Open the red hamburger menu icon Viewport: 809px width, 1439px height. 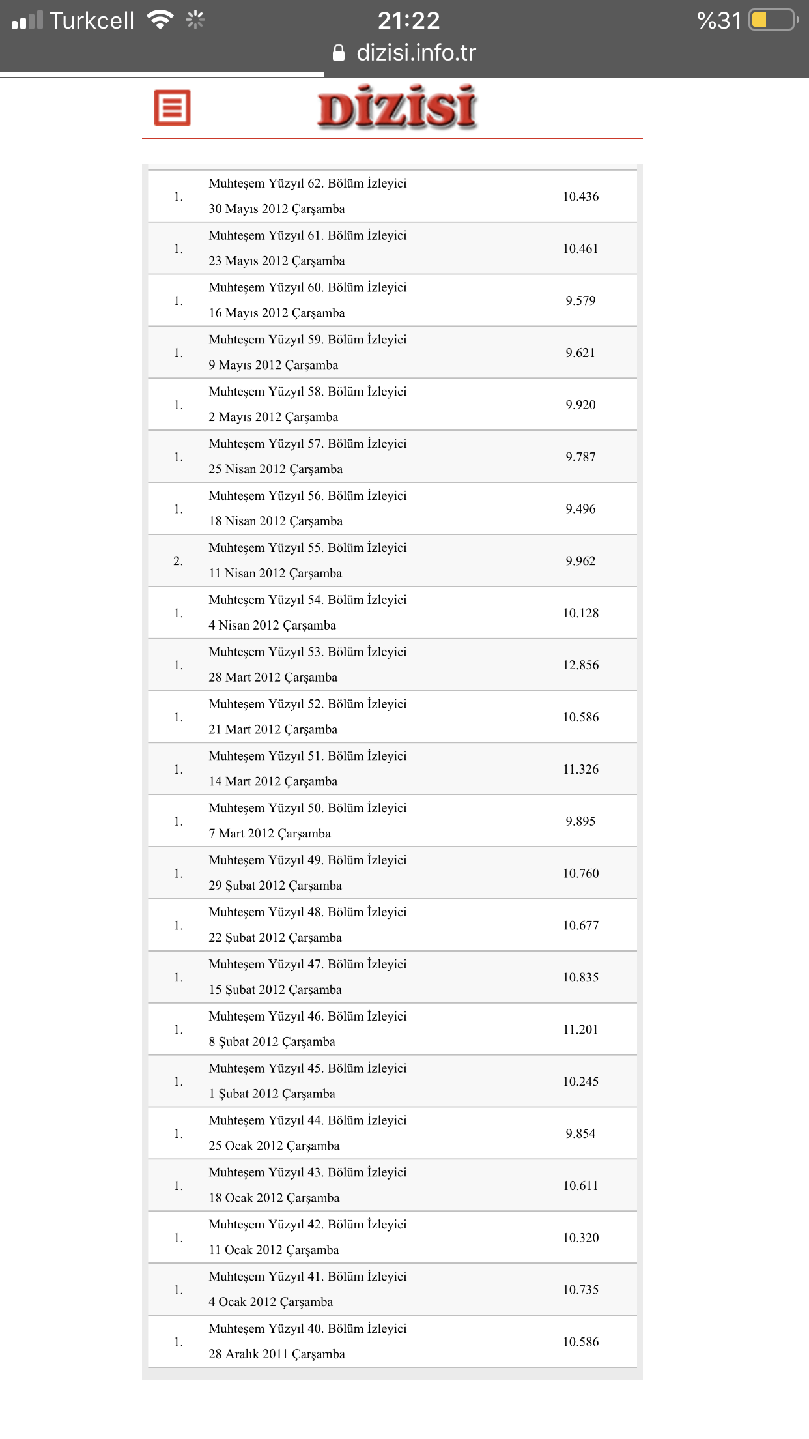coord(172,108)
